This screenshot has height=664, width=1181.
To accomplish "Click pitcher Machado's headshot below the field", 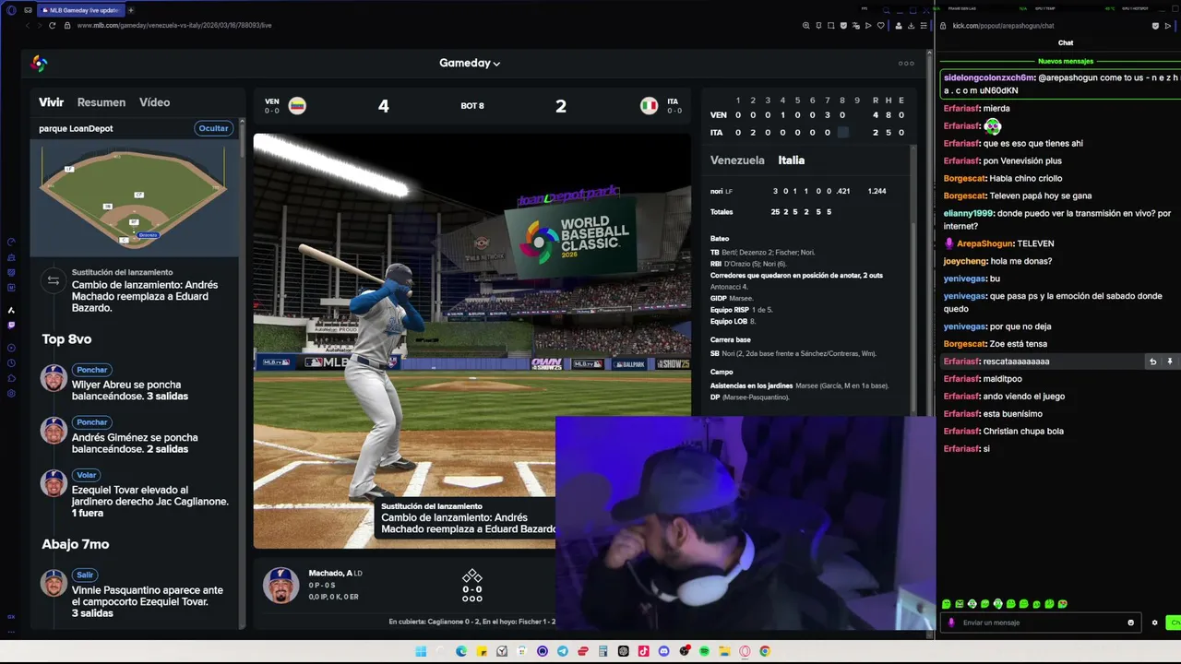I will coord(280,586).
